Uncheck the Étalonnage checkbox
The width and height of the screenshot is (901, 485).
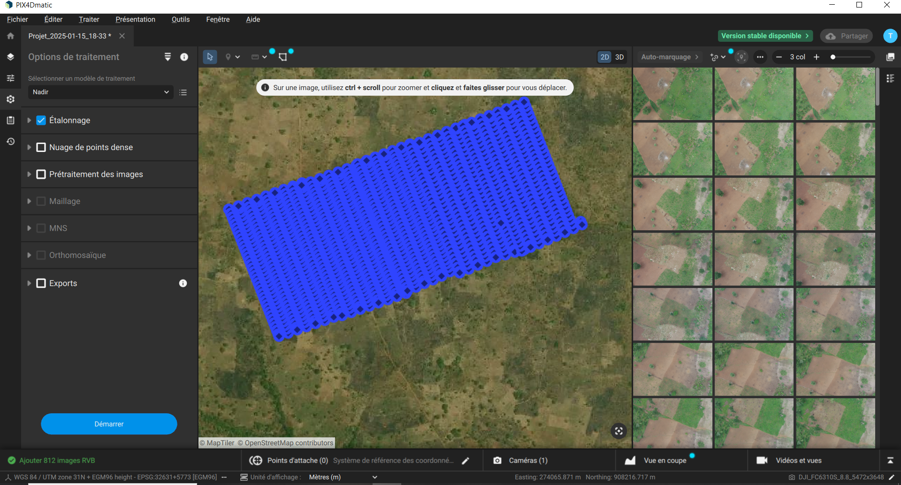click(41, 121)
